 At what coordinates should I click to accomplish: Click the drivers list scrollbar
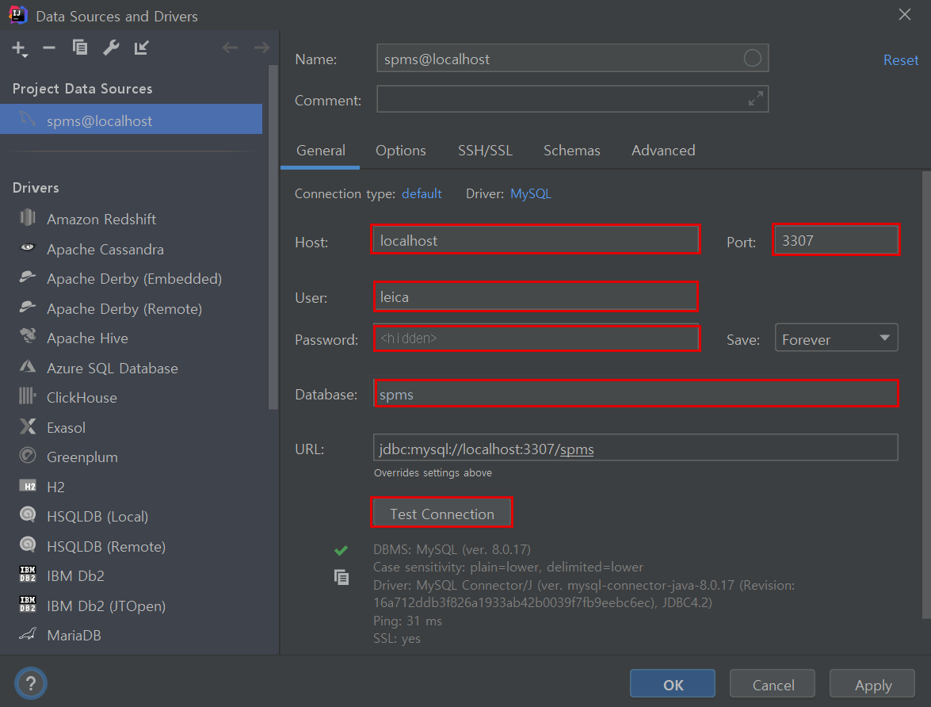tap(273, 238)
